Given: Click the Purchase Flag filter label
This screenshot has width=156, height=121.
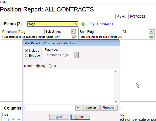Looking at the screenshot, I should click(14, 32).
